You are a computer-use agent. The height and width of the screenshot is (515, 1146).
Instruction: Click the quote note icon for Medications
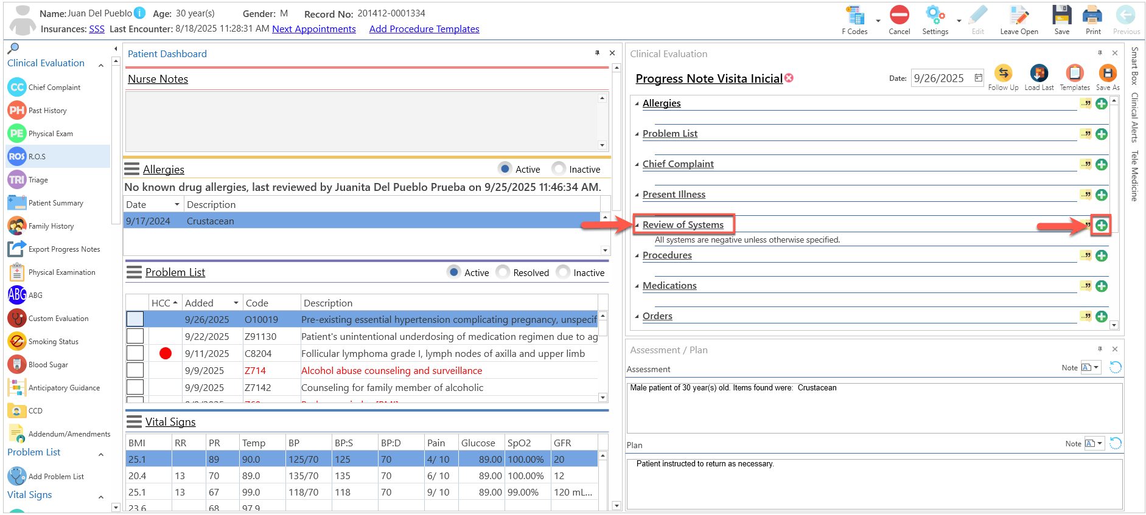(1086, 286)
